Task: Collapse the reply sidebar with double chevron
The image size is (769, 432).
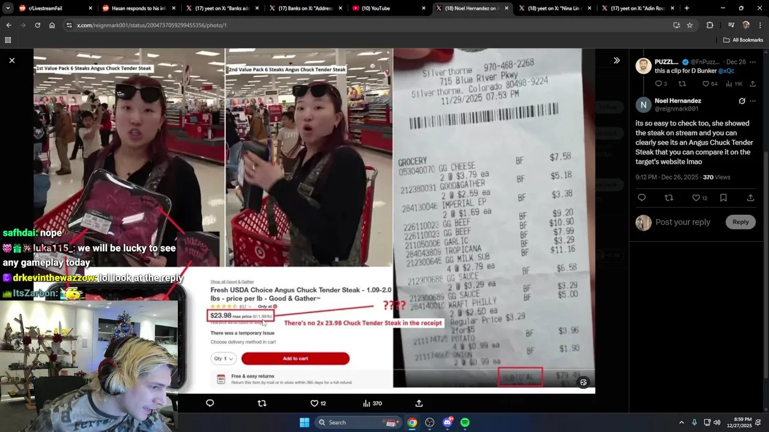Action: coord(616,61)
